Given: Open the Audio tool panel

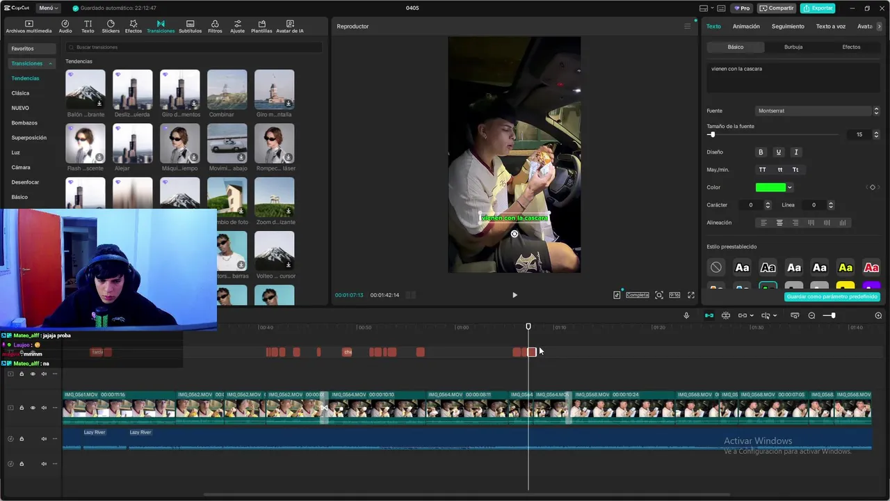Looking at the screenshot, I should tap(65, 26).
